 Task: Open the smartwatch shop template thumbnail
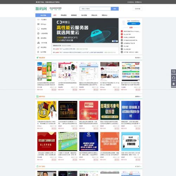click(68, 71)
